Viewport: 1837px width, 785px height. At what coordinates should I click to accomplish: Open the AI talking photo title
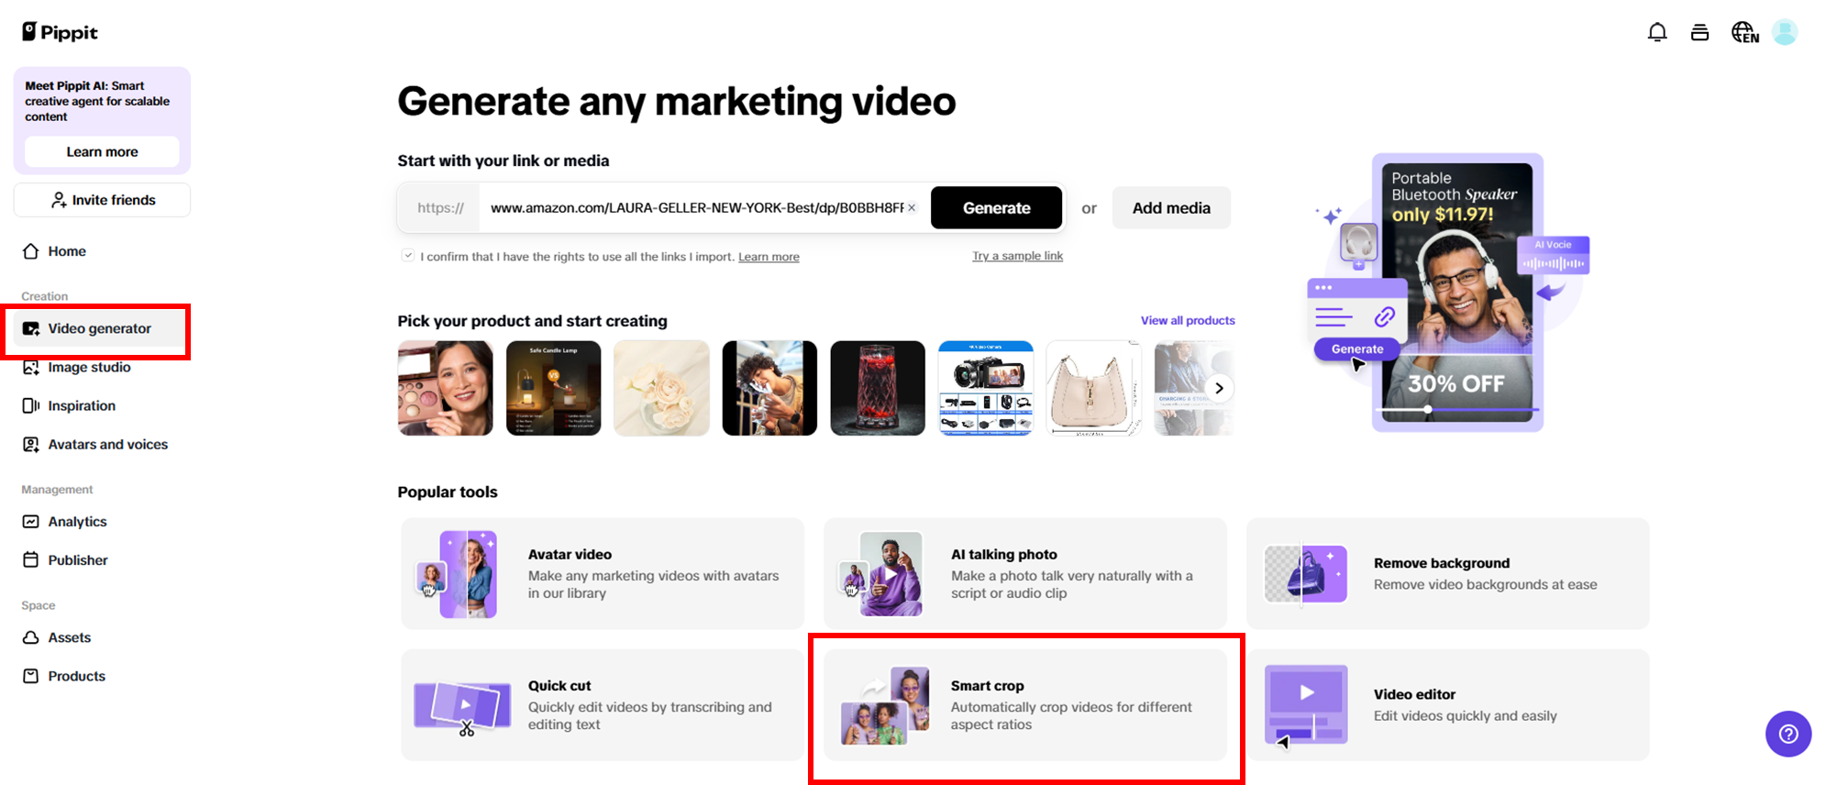point(1004,555)
